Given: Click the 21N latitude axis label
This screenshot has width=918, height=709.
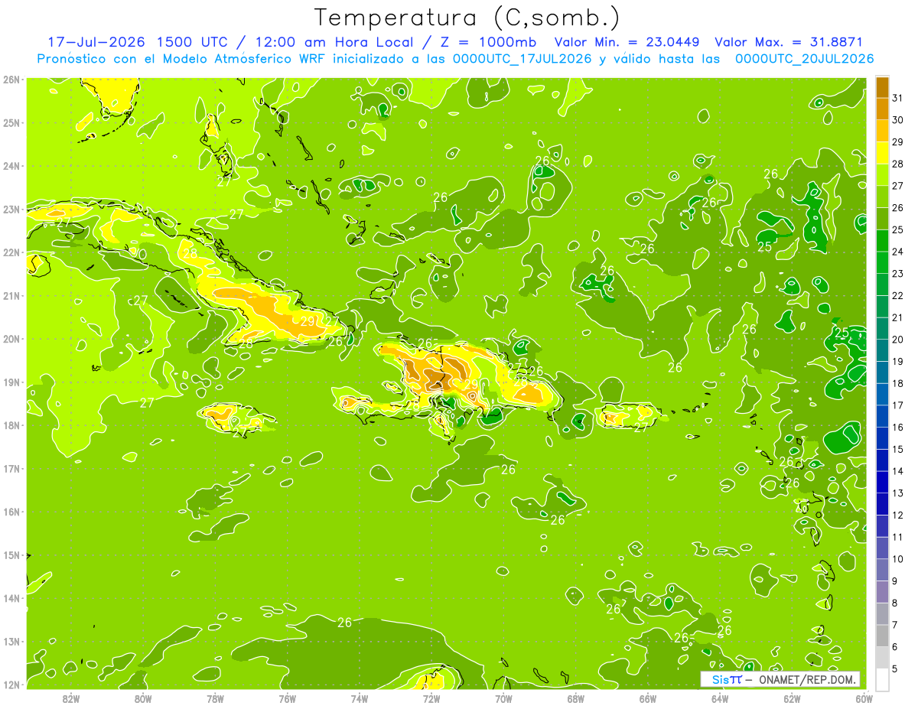Looking at the screenshot, I should tap(11, 295).
